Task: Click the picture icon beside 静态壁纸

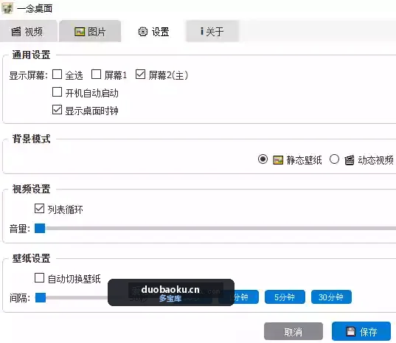Action: [278, 160]
